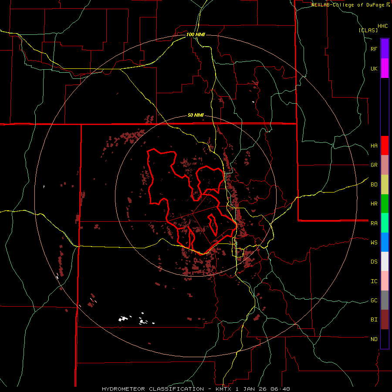Click the "RA" legend label
Screen dimensions: 392x392
click(x=374, y=223)
